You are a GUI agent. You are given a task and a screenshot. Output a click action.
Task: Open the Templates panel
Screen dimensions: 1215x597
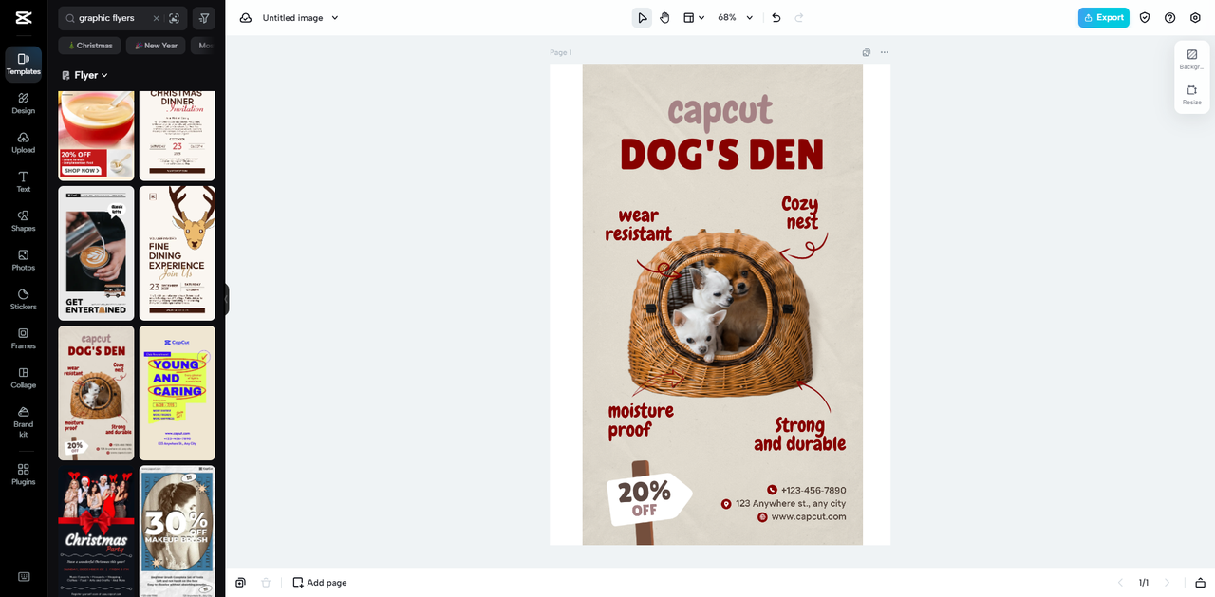pyautogui.click(x=24, y=64)
